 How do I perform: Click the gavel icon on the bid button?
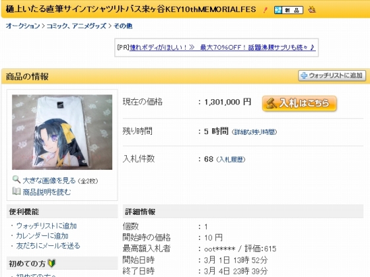point(271,103)
